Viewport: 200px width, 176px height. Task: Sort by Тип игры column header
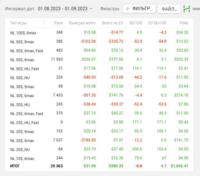18,23
